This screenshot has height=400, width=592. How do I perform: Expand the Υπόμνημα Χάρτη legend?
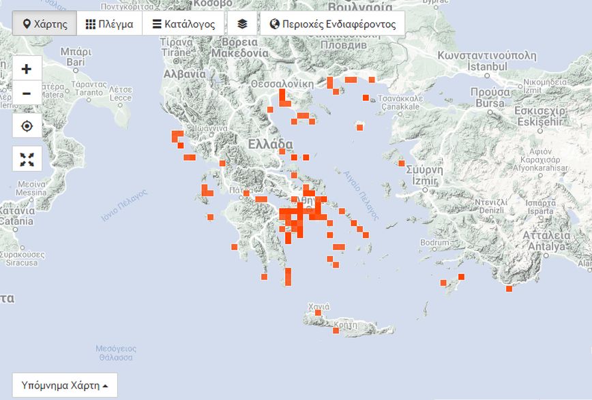pos(64,385)
